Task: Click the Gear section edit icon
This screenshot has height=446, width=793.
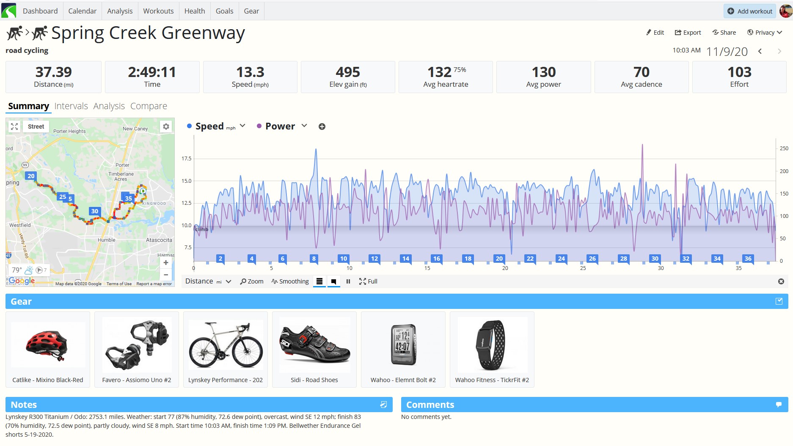Action: pos(779,301)
